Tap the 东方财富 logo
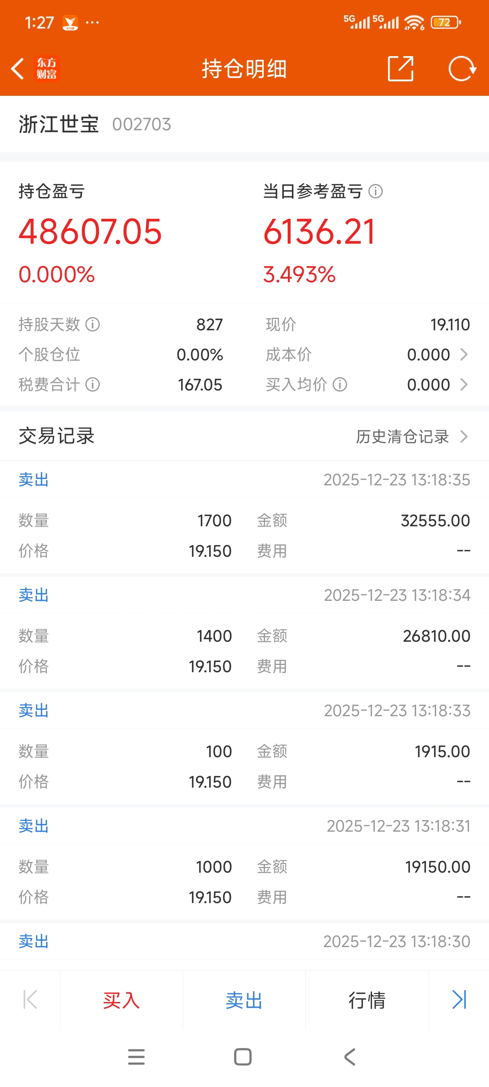Screen dimensions: 489x1087 [46, 69]
